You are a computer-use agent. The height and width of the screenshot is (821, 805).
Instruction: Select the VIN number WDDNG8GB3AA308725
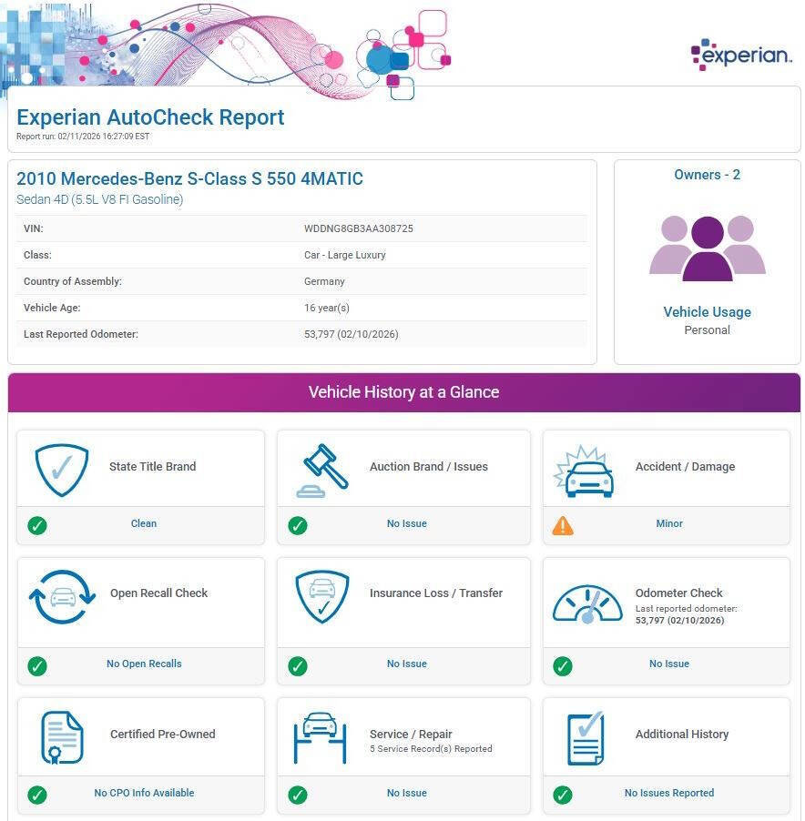coord(358,228)
